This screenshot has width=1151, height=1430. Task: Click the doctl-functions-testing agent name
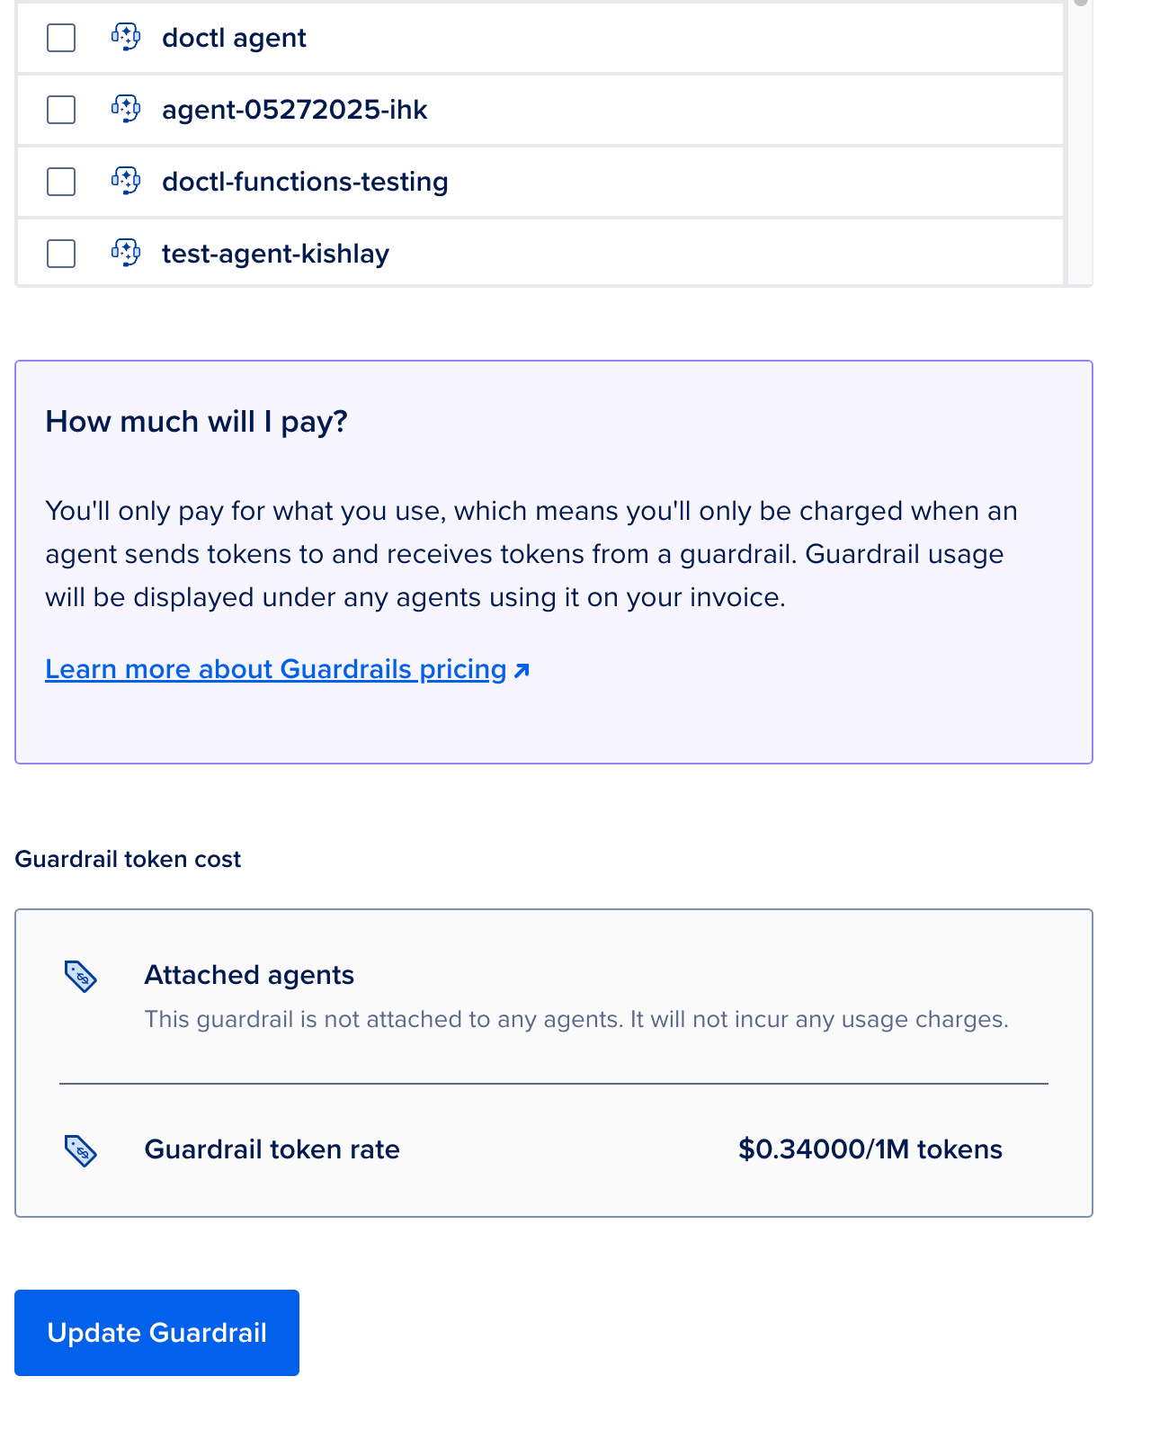click(305, 182)
